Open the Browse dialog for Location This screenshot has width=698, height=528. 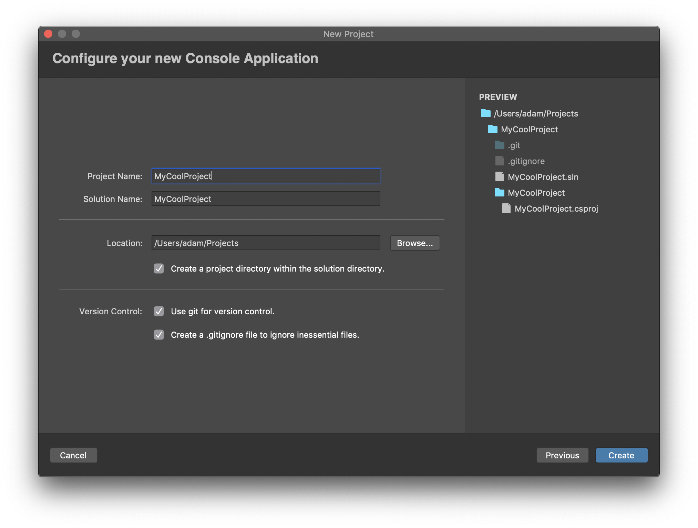[x=415, y=243]
